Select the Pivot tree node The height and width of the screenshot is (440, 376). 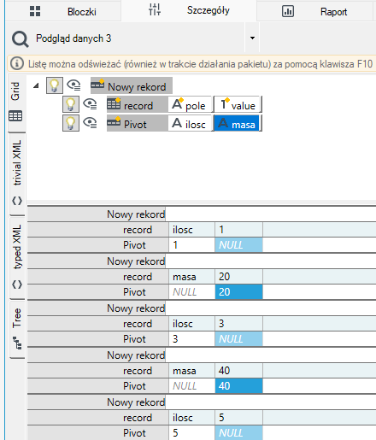[137, 123]
